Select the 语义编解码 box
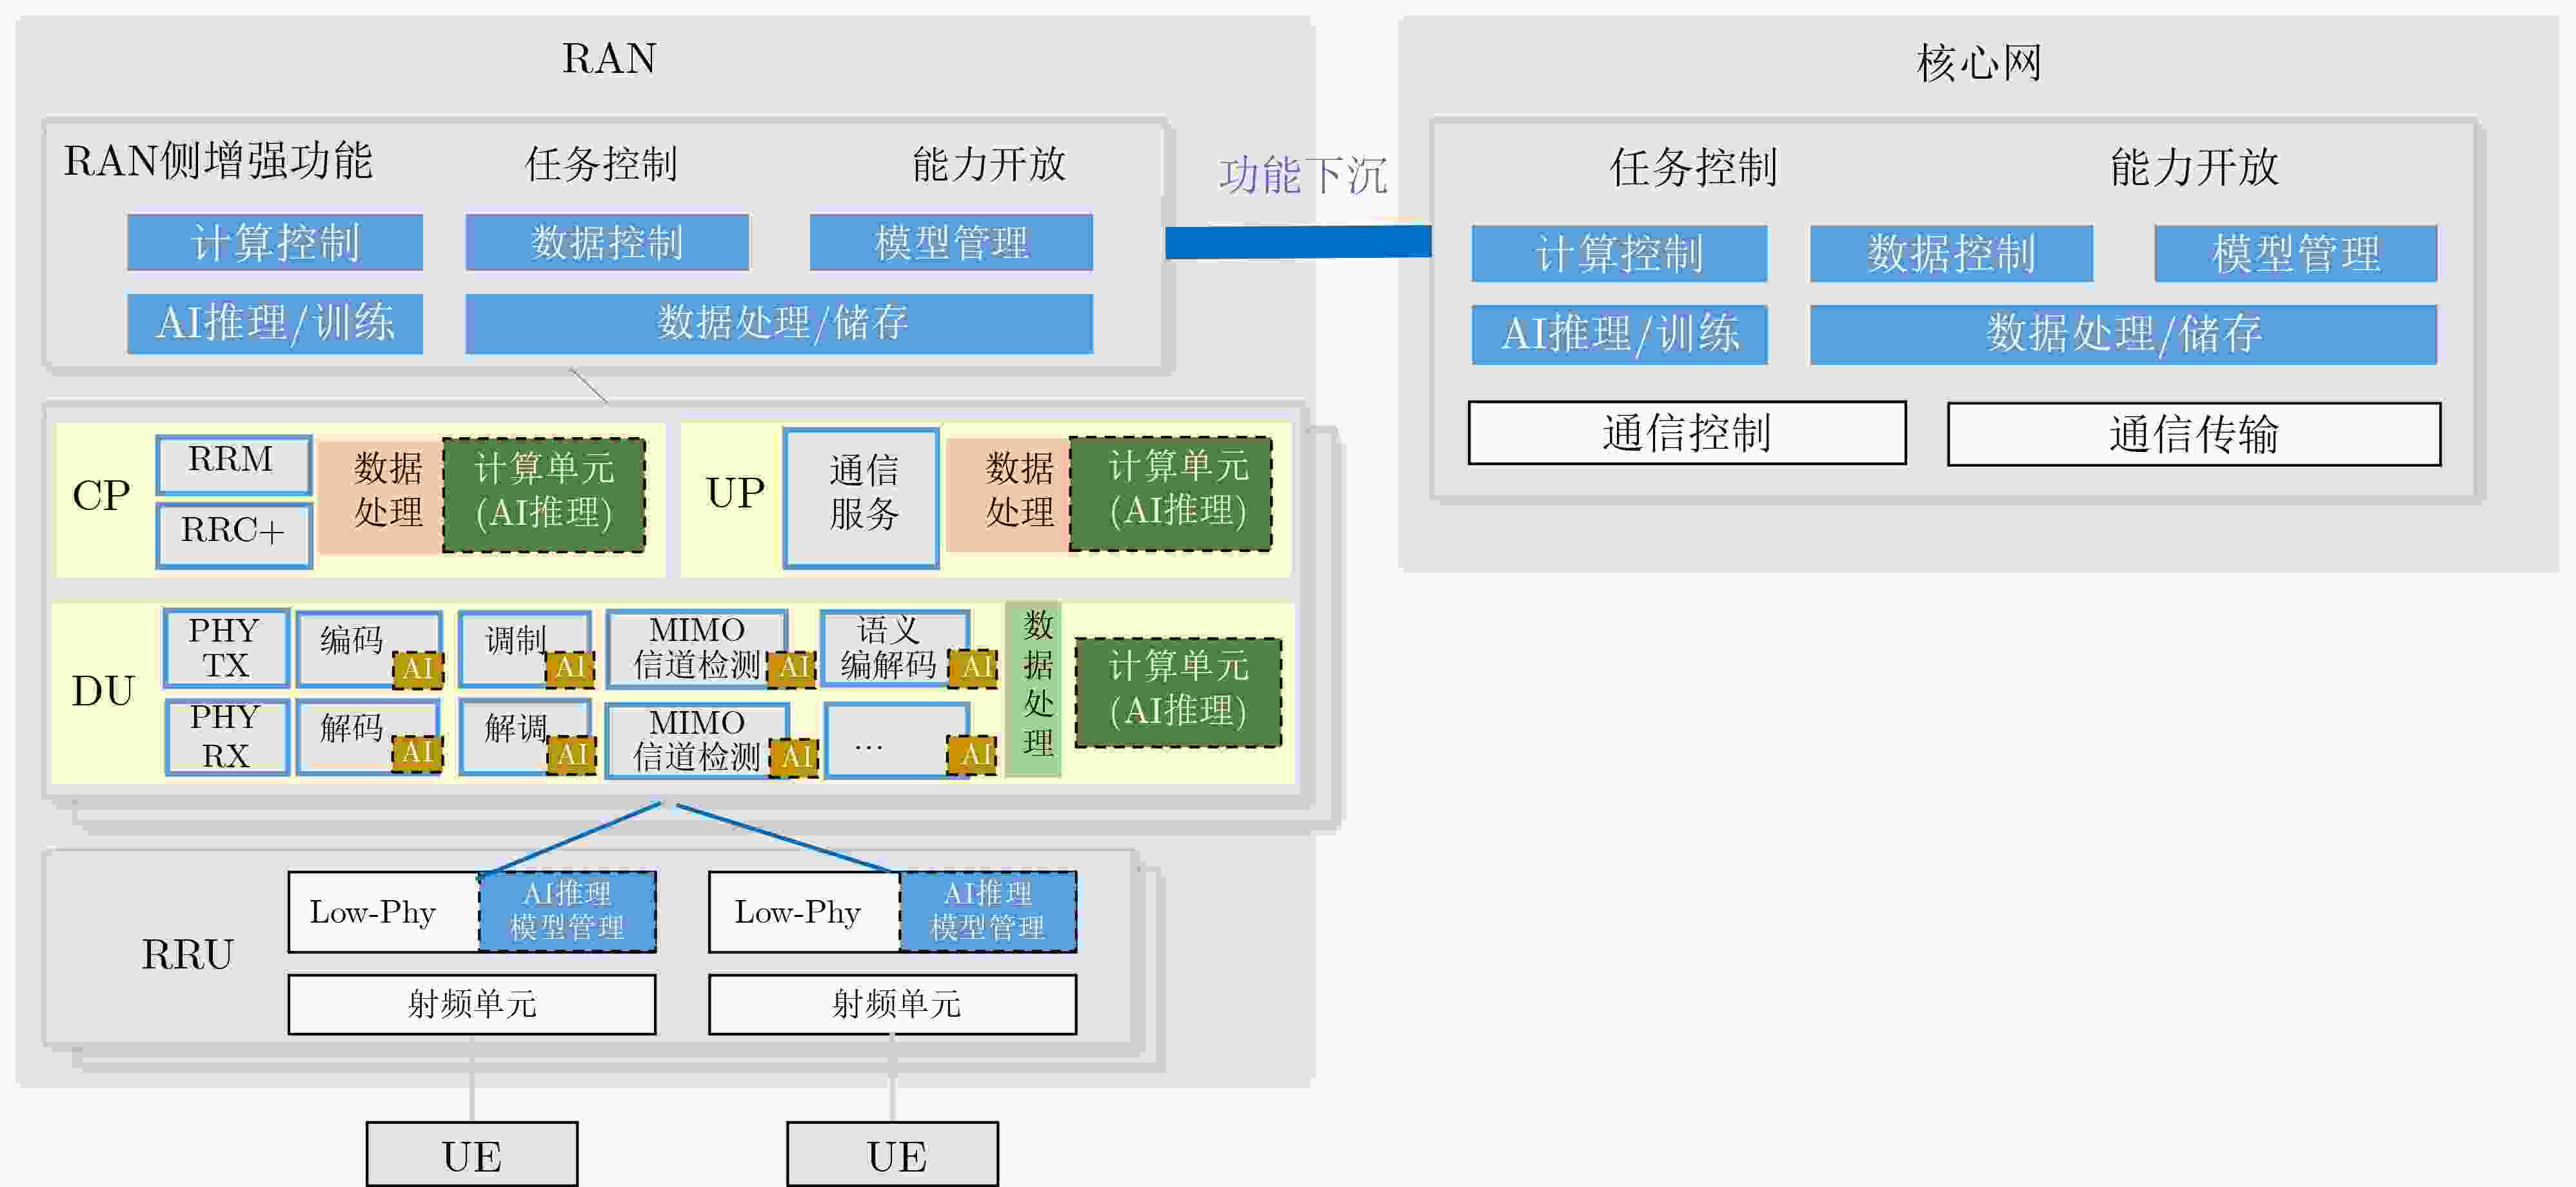The image size is (2576, 1187). [x=894, y=647]
